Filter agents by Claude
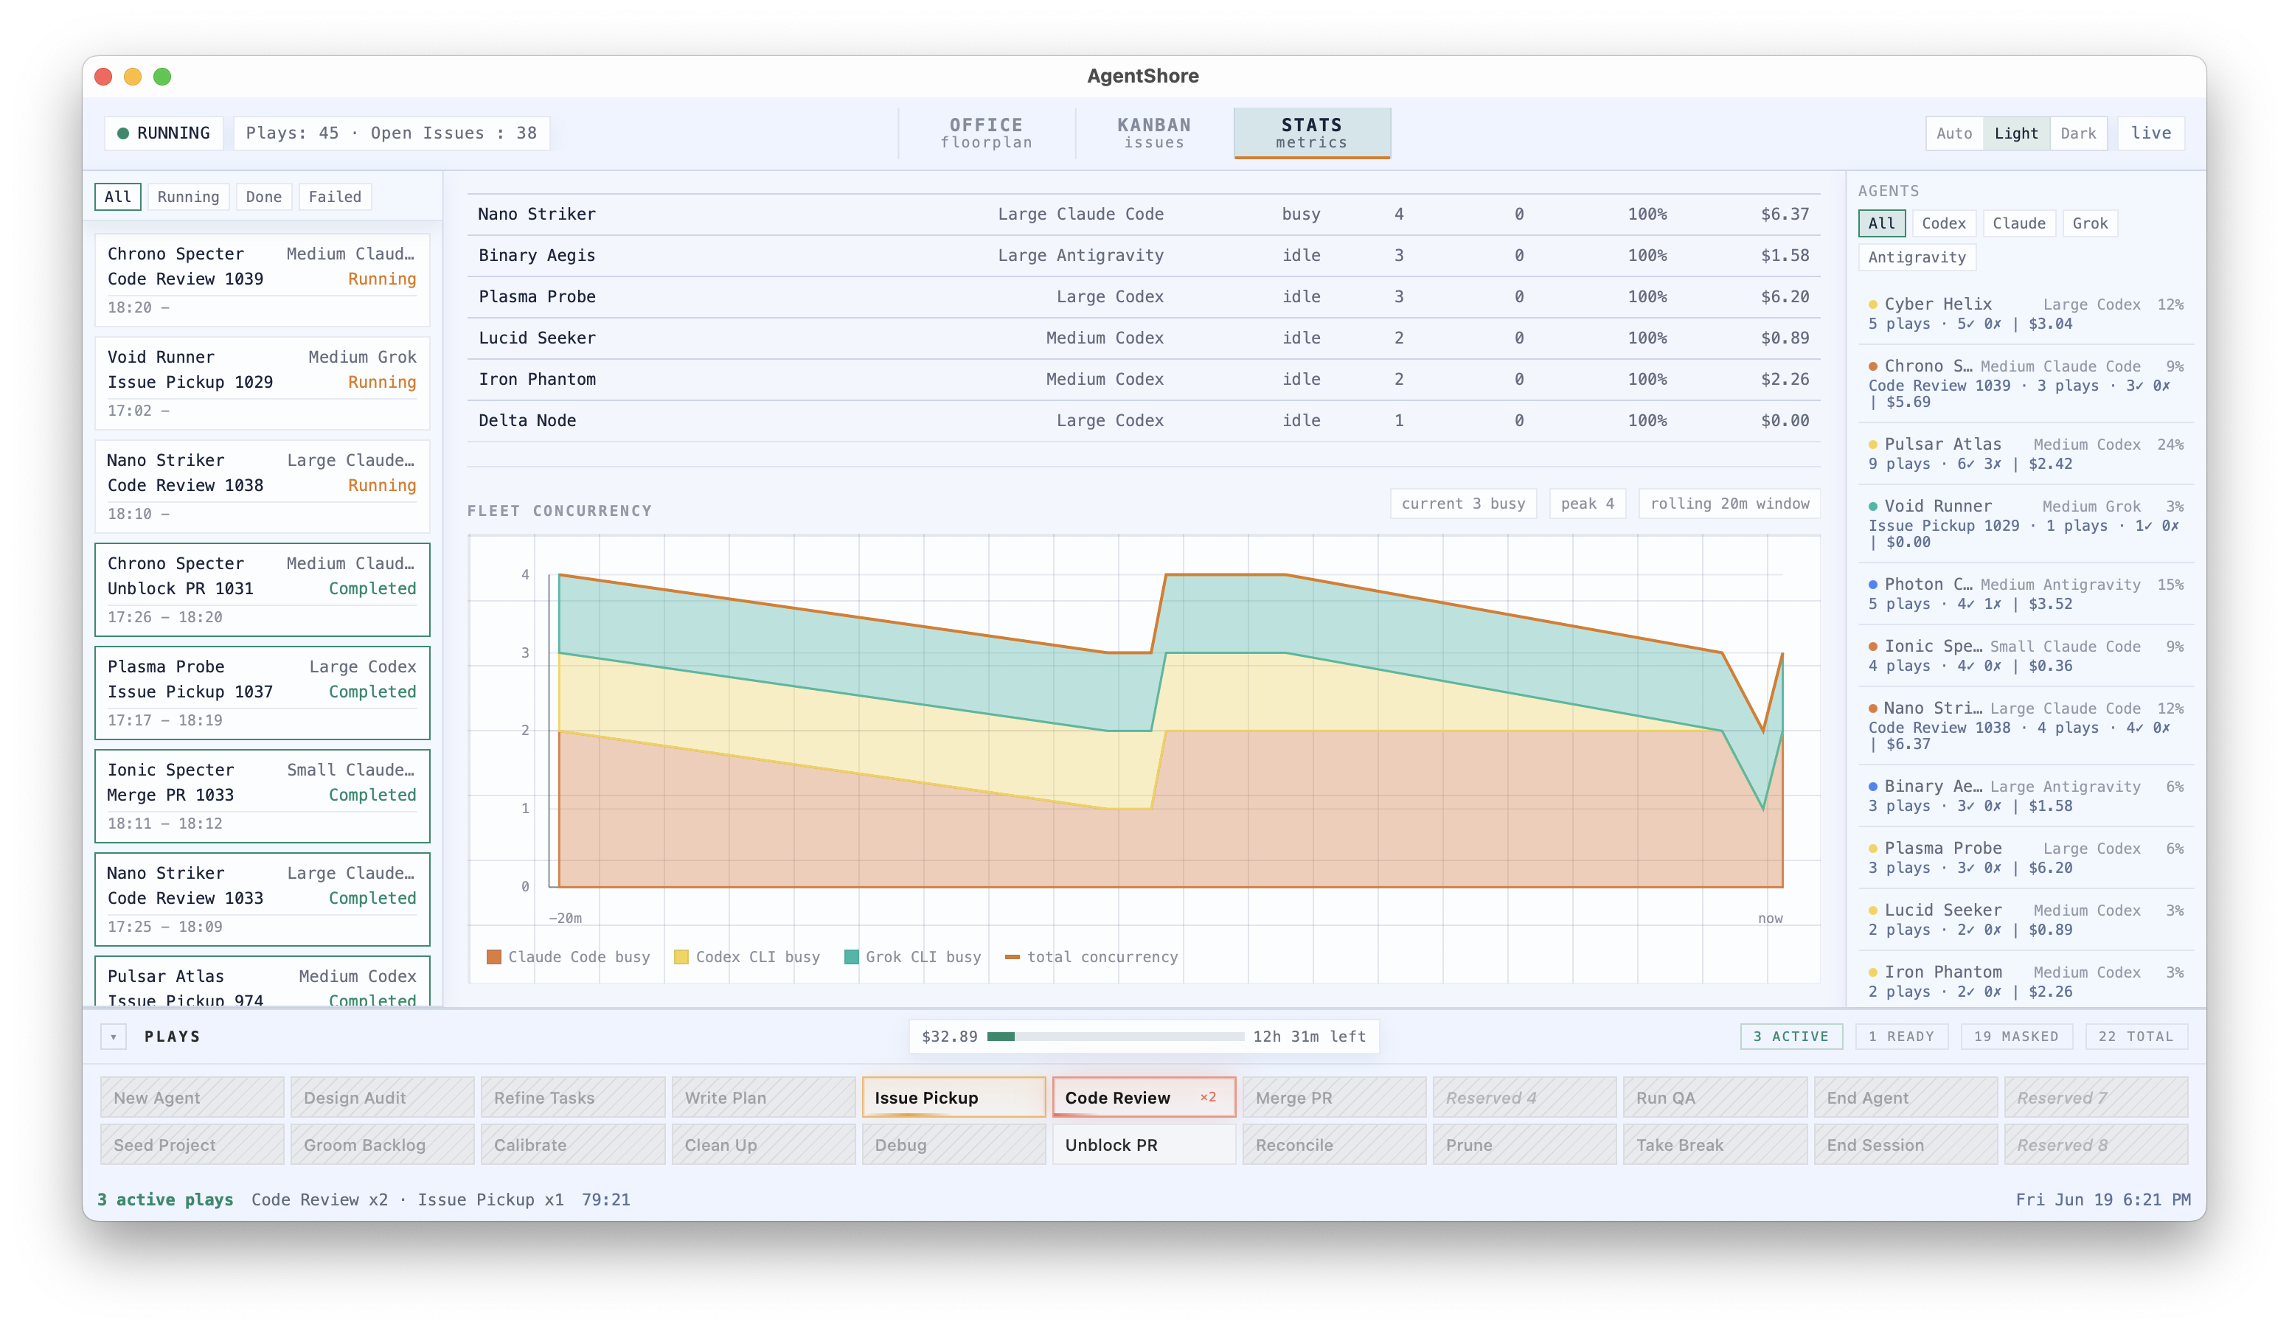This screenshot has width=2289, height=1330. [2019, 223]
